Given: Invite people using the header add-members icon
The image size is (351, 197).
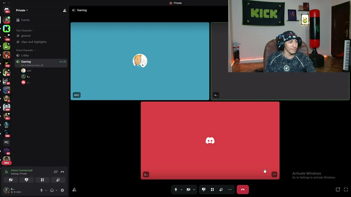Looking at the screenshot, I should [x=65, y=10].
